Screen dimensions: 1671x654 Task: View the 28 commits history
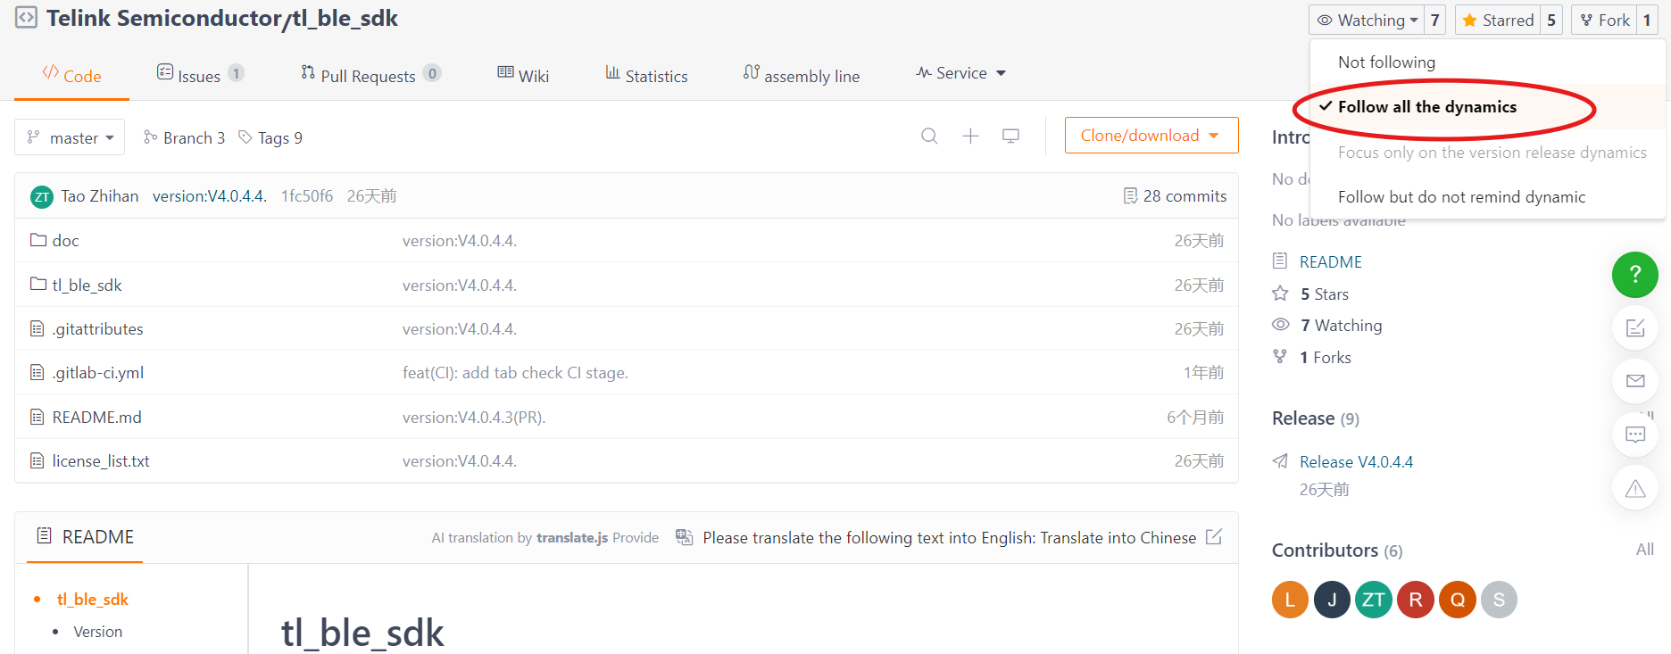pos(1175,196)
